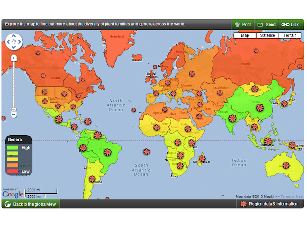Select the flower marker on Germany
This screenshot has height=230, width=307.
167,82
